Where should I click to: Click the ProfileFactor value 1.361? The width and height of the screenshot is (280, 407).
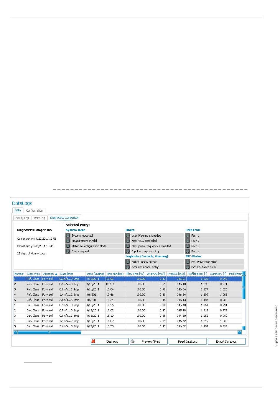[204, 305]
